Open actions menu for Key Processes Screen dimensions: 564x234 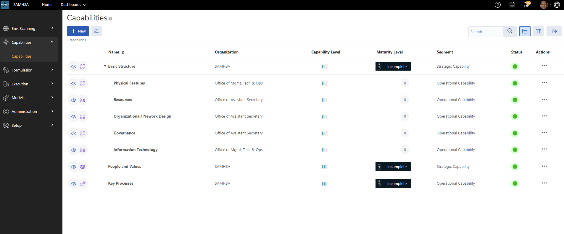(x=544, y=183)
